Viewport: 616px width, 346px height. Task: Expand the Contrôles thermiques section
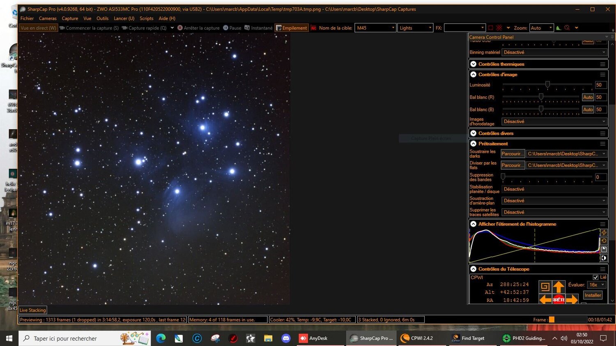(x=473, y=64)
